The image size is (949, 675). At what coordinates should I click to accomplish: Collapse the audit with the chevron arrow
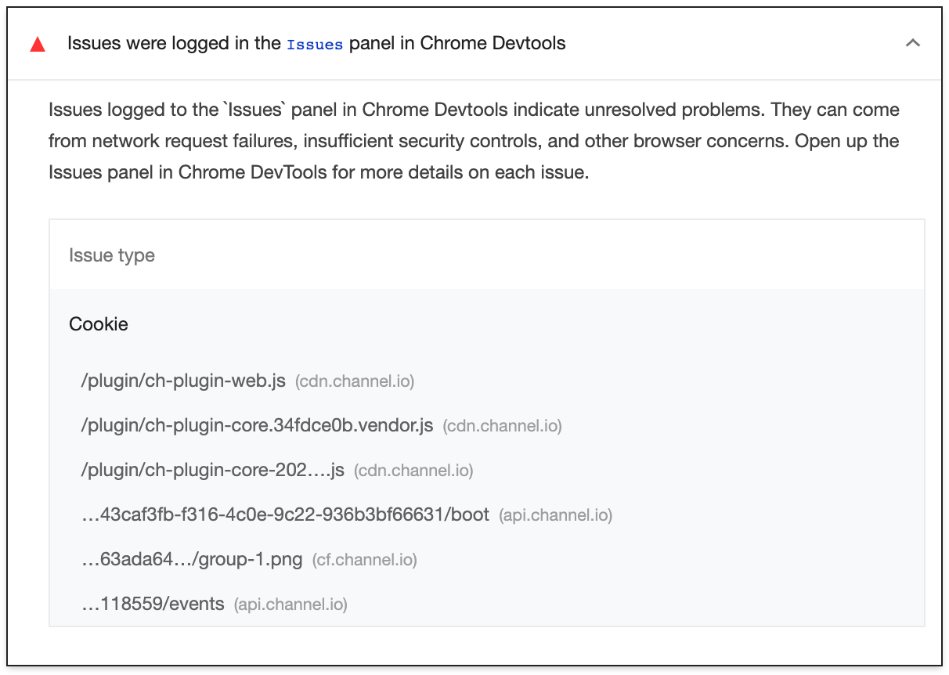click(912, 44)
